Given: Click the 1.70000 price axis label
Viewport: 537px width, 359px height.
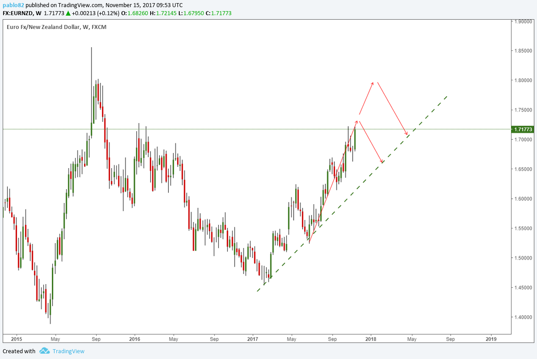Looking at the screenshot, I should 523,140.
